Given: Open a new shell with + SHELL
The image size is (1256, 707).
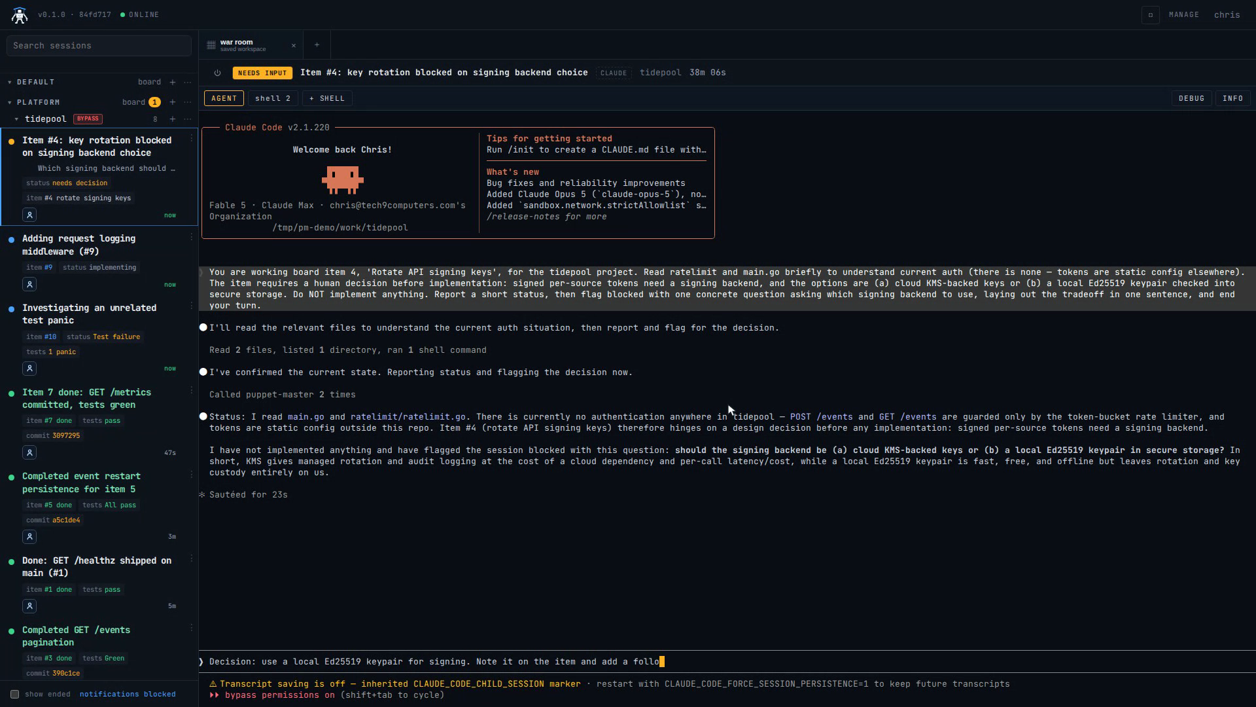Looking at the screenshot, I should pyautogui.click(x=327, y=98).
